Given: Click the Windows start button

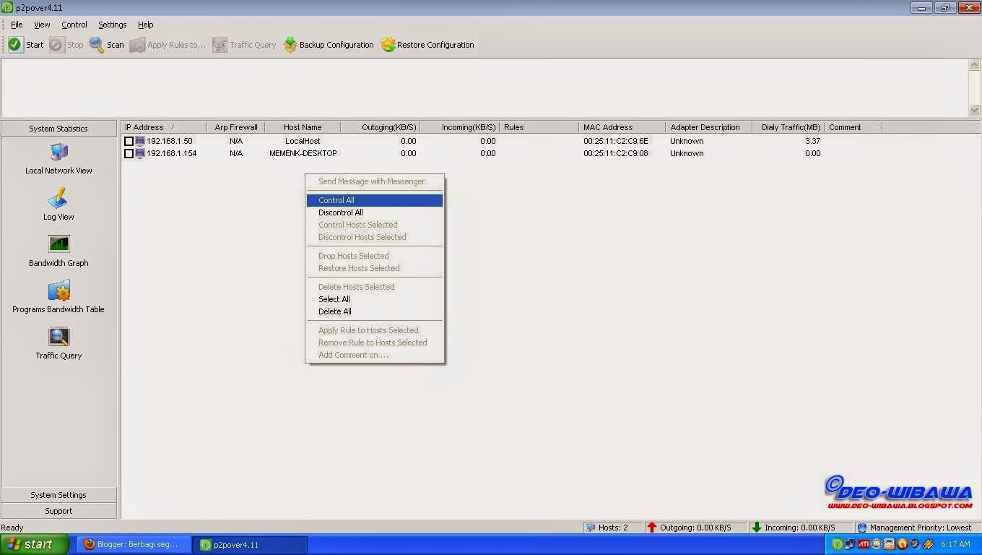Looking at the screenshot, I should [35, 544].
